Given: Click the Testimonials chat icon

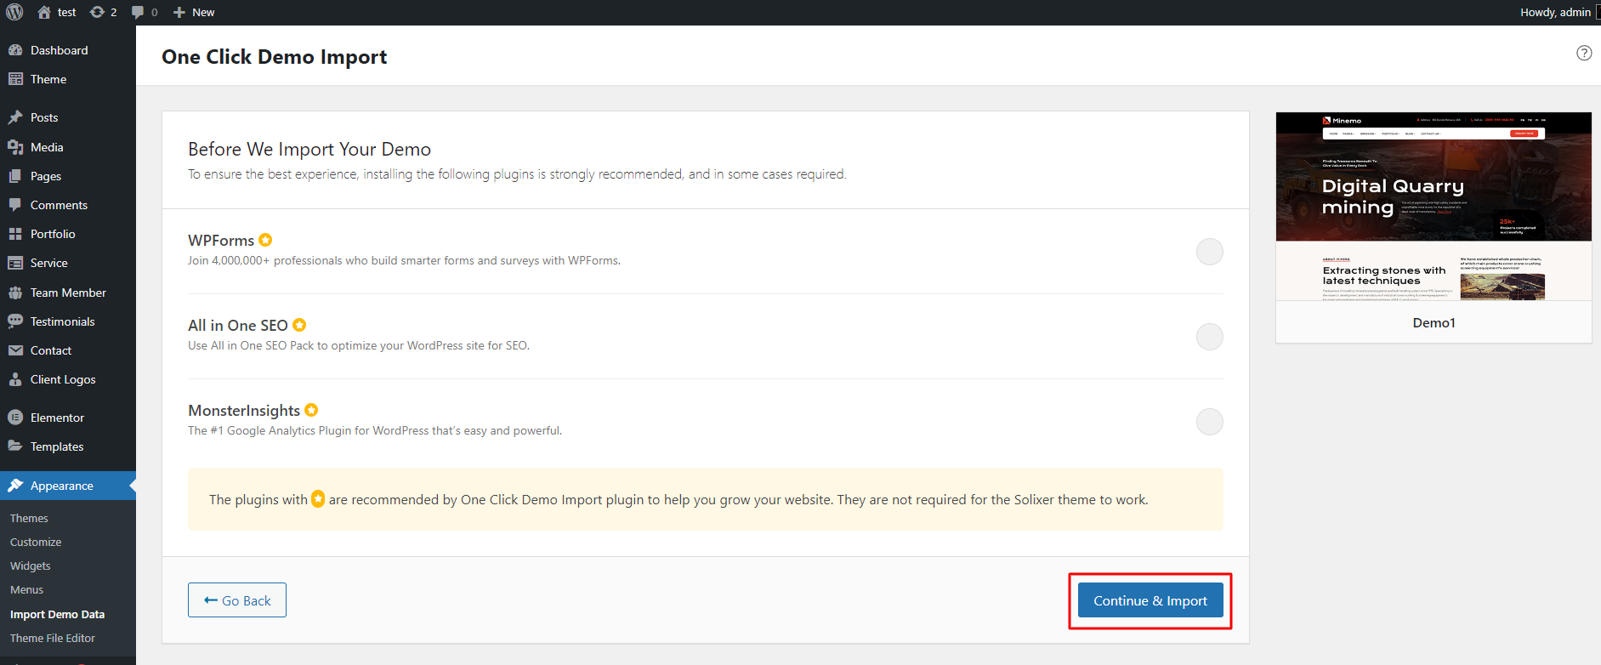Looking at the screenshot, I should (x=15, y=321).
